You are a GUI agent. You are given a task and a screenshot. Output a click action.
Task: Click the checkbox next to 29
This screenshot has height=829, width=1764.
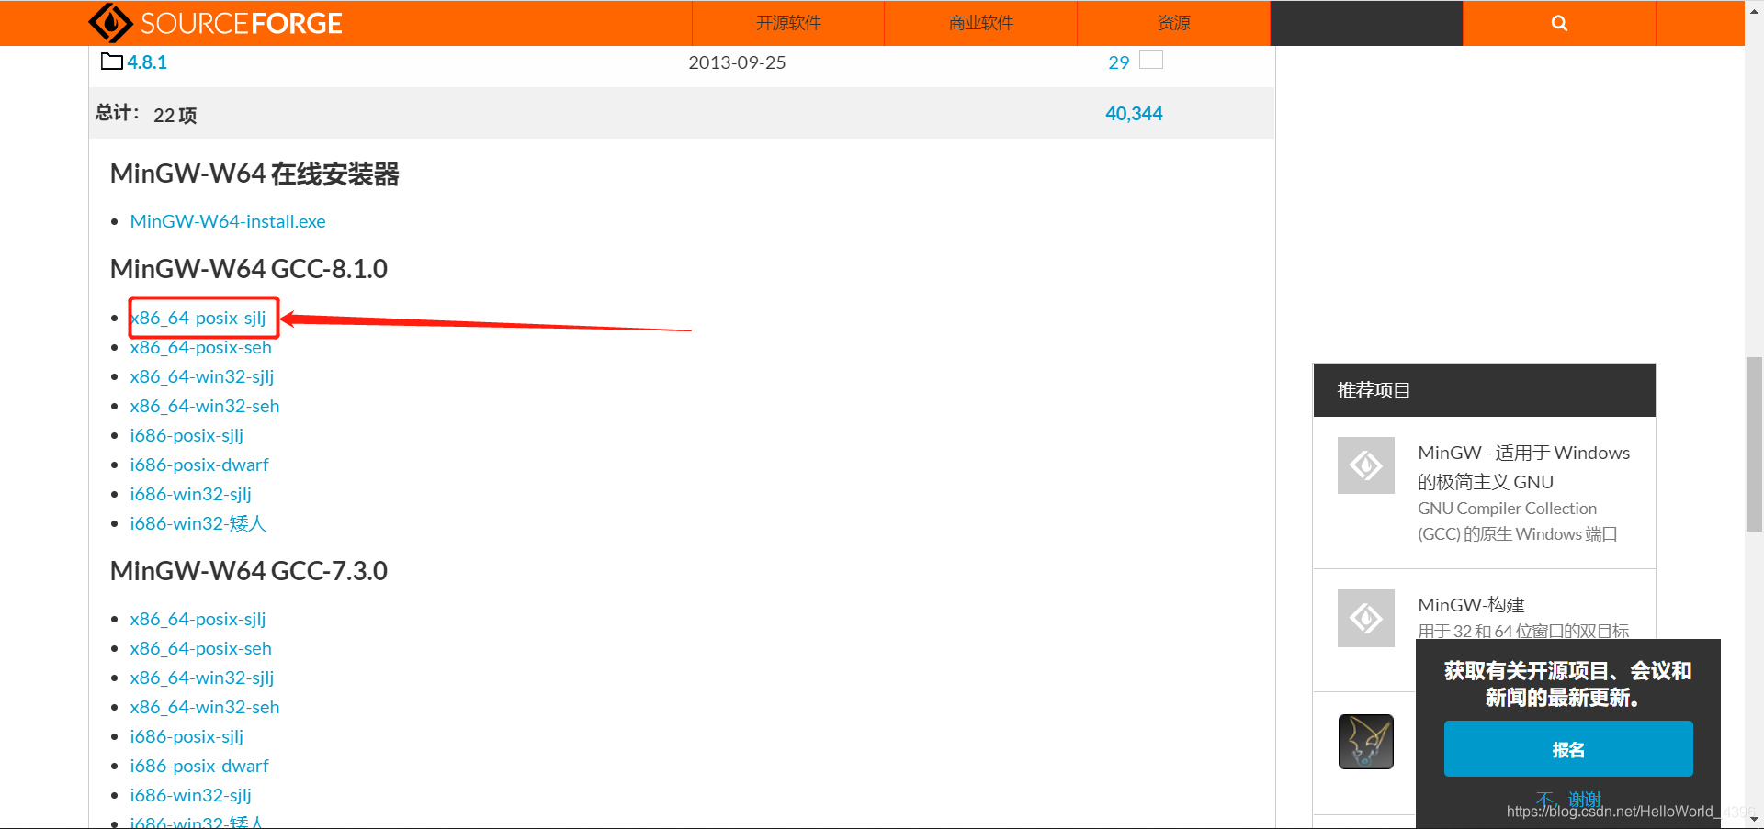tap(1151, 60)
